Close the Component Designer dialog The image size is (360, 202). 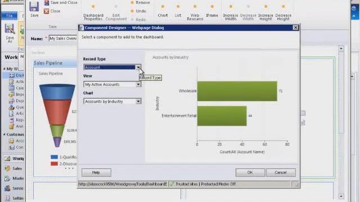(x=295, y=27)
